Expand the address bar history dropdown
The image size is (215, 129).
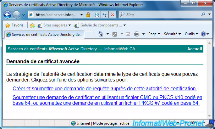(81, 15)
